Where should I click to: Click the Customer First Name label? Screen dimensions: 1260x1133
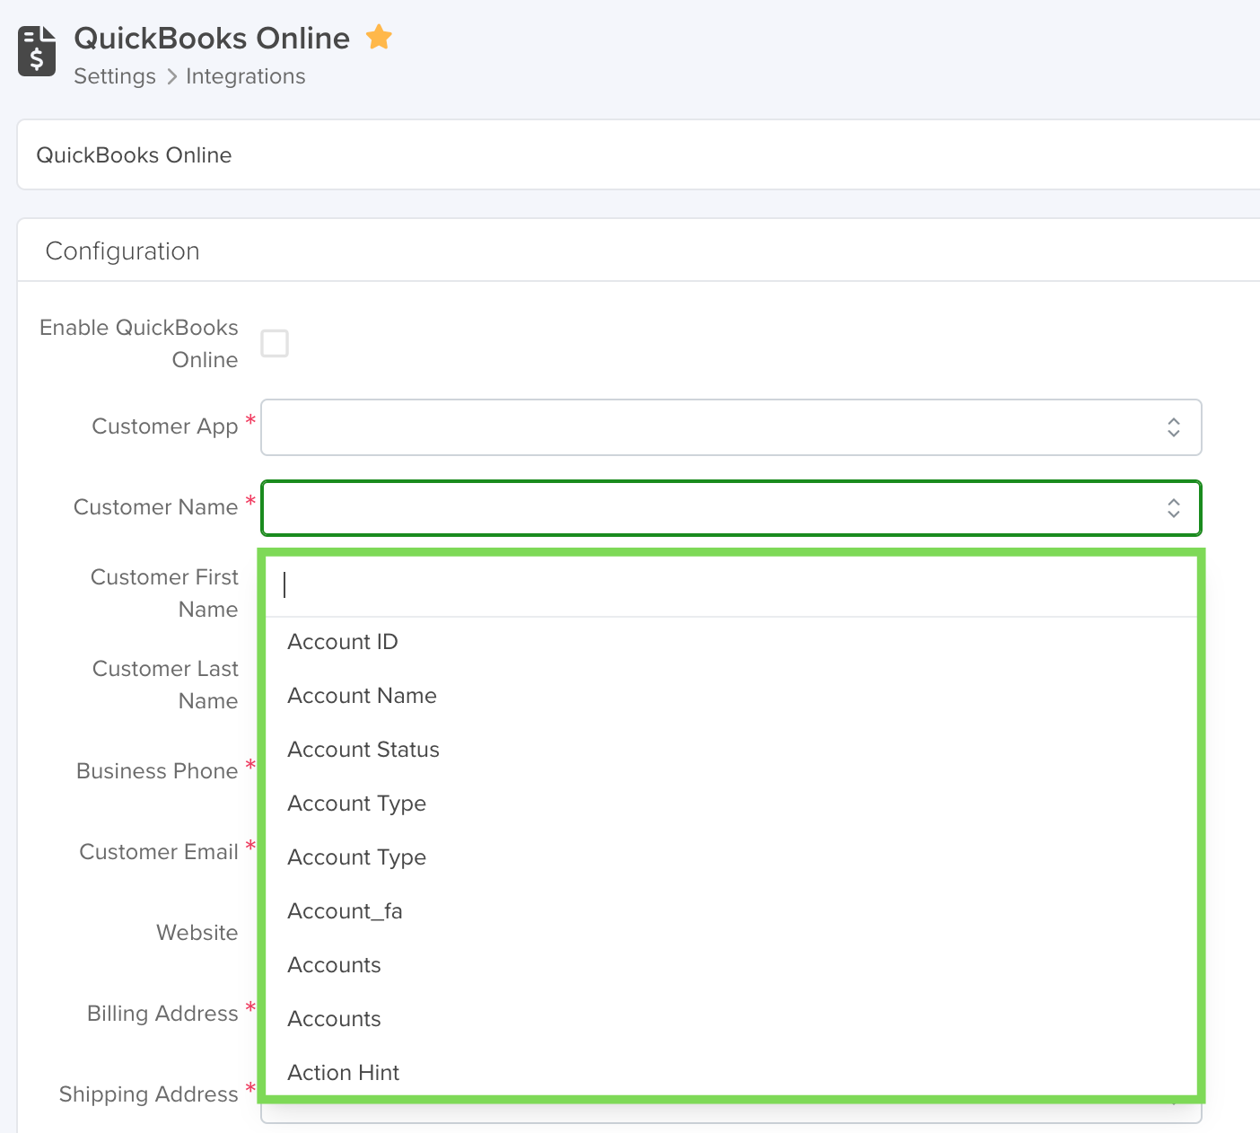click(164, 593)
